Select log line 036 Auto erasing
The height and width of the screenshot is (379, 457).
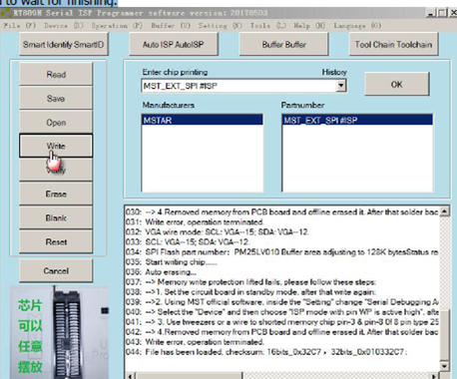pos(161,272)
